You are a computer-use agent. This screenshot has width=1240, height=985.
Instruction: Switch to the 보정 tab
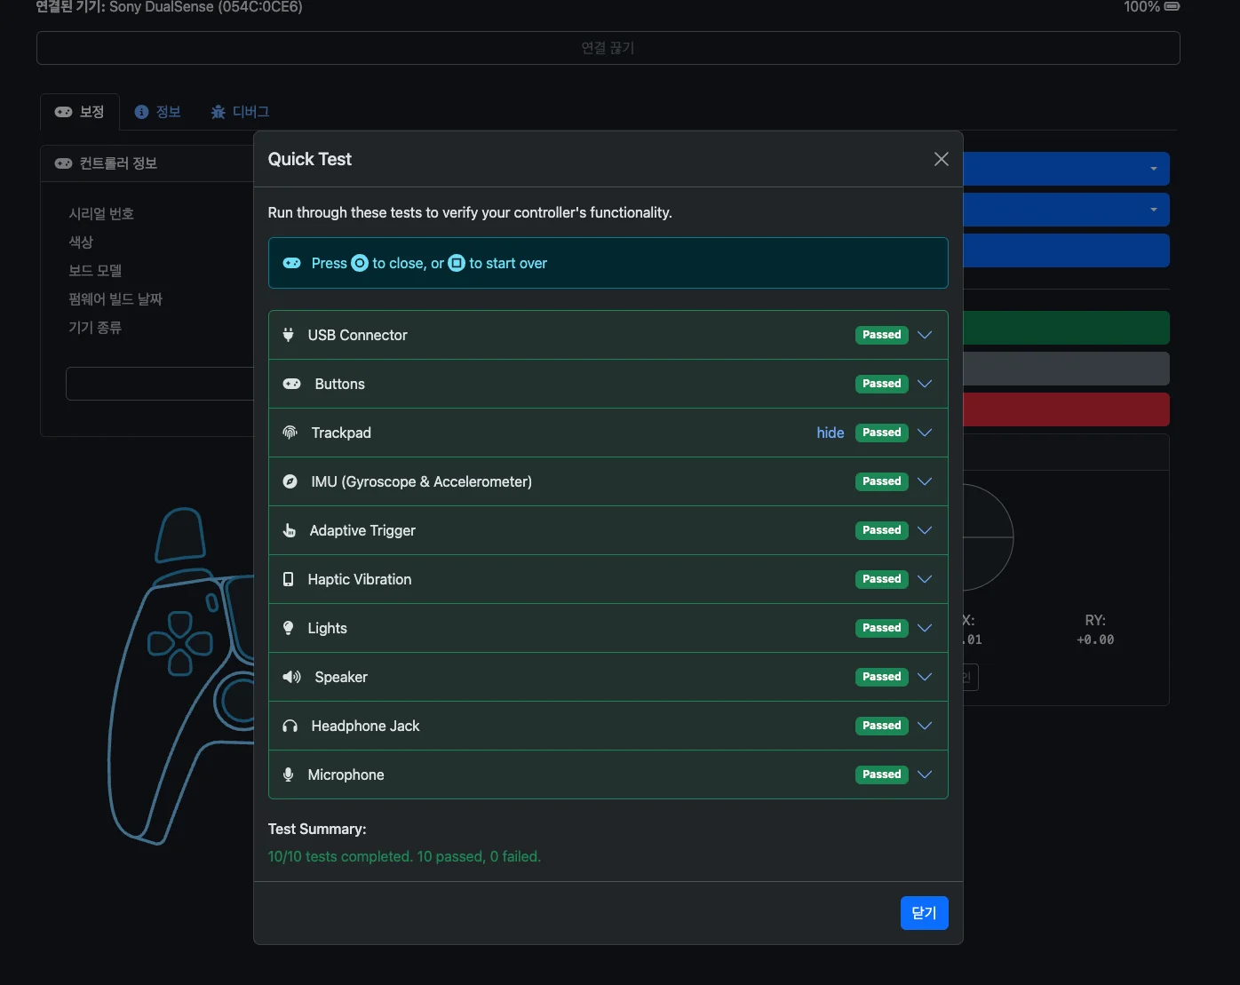(80, 112)
